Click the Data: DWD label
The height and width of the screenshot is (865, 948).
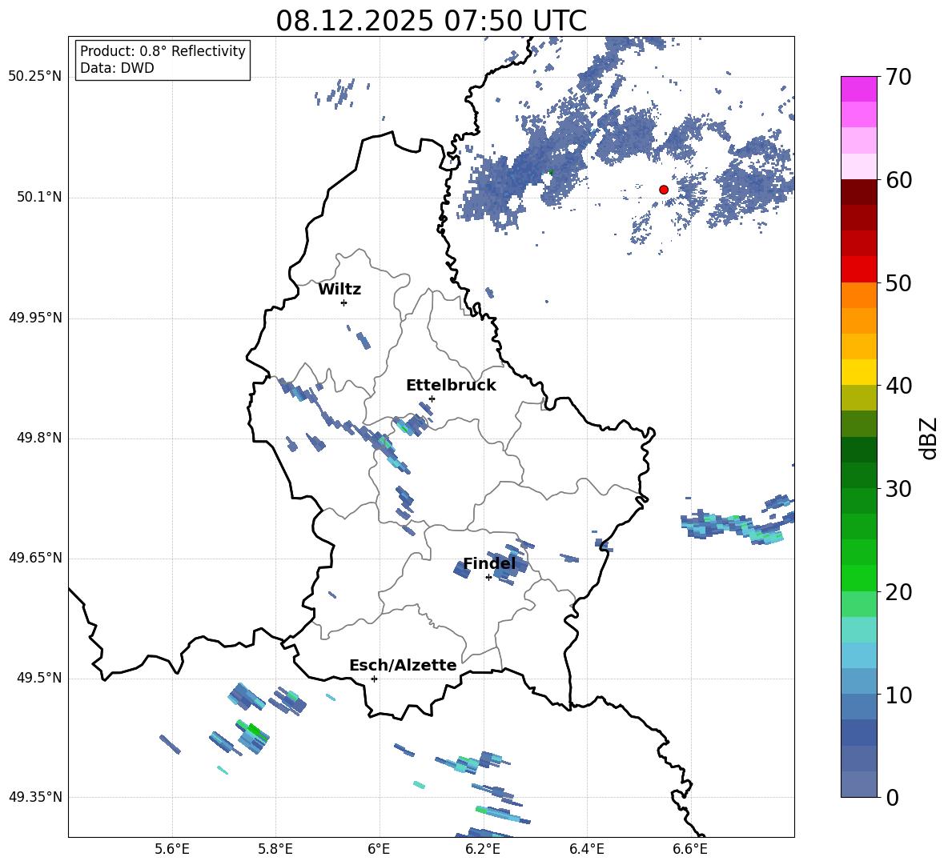tap(117, 68)
